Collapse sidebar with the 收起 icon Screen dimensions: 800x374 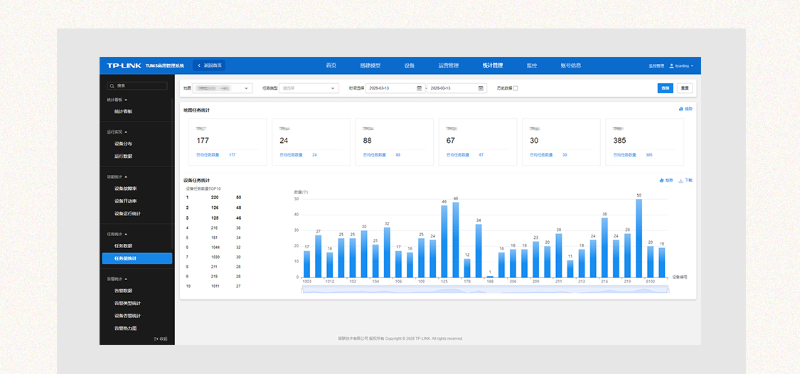[157, 338]
